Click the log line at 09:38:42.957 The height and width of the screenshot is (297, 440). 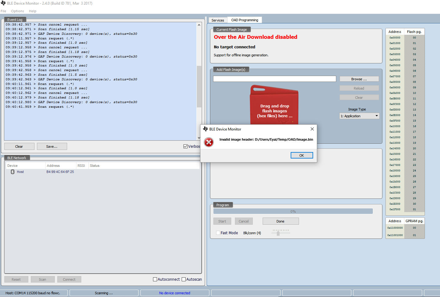click(46, 25)
